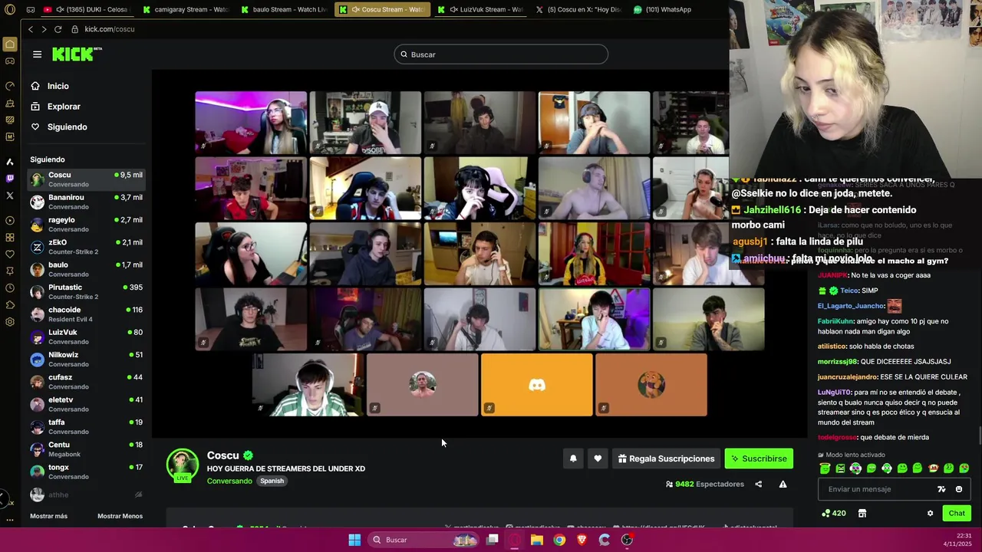
Task: Click Regala Suscripciones button
Action: coord(666,458)
